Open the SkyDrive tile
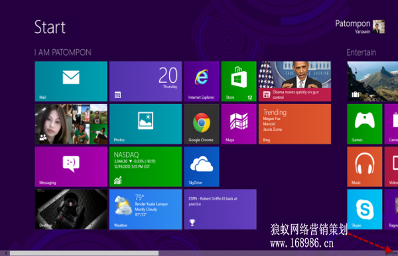 (202, 166)
